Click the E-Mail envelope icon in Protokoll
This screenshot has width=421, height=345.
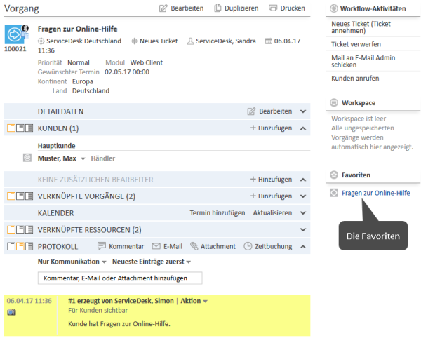157,246
